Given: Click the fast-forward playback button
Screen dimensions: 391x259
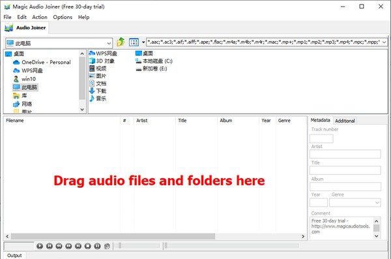Looking at the screenshot, I should 68,246.
